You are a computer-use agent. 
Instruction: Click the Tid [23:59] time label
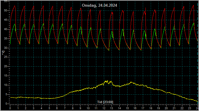point(105,102)
